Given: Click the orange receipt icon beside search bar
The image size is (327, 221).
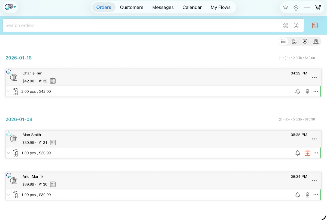Looking at the screenshot, I should coord(315,25).
